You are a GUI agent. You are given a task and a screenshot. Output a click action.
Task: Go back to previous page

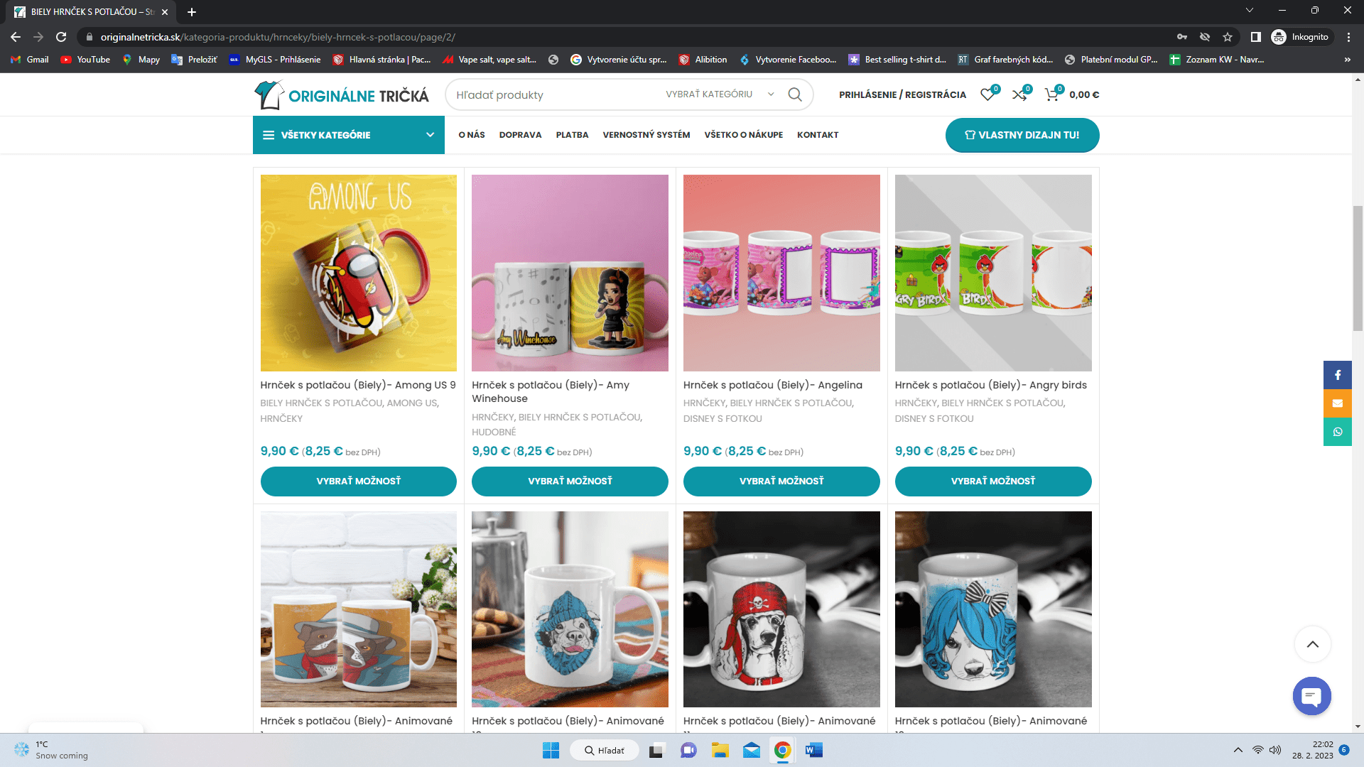pyautogui.click(x=16, y=37)
